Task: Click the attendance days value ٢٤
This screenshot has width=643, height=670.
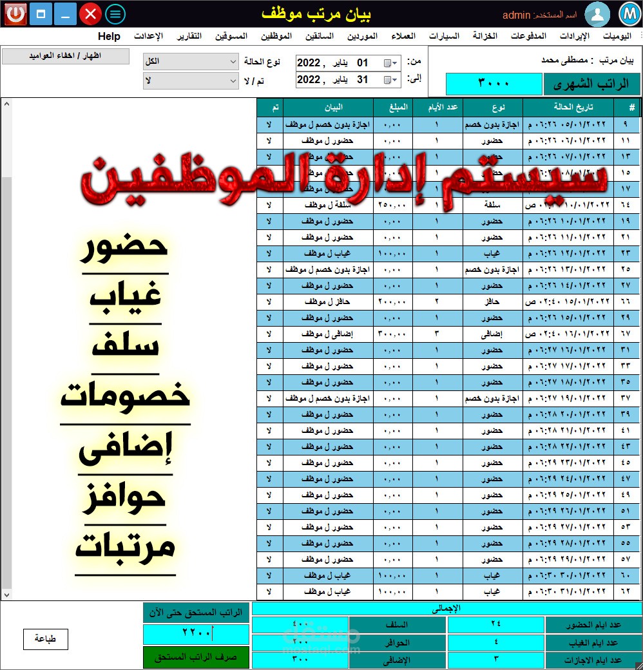Action: point(495,625)
